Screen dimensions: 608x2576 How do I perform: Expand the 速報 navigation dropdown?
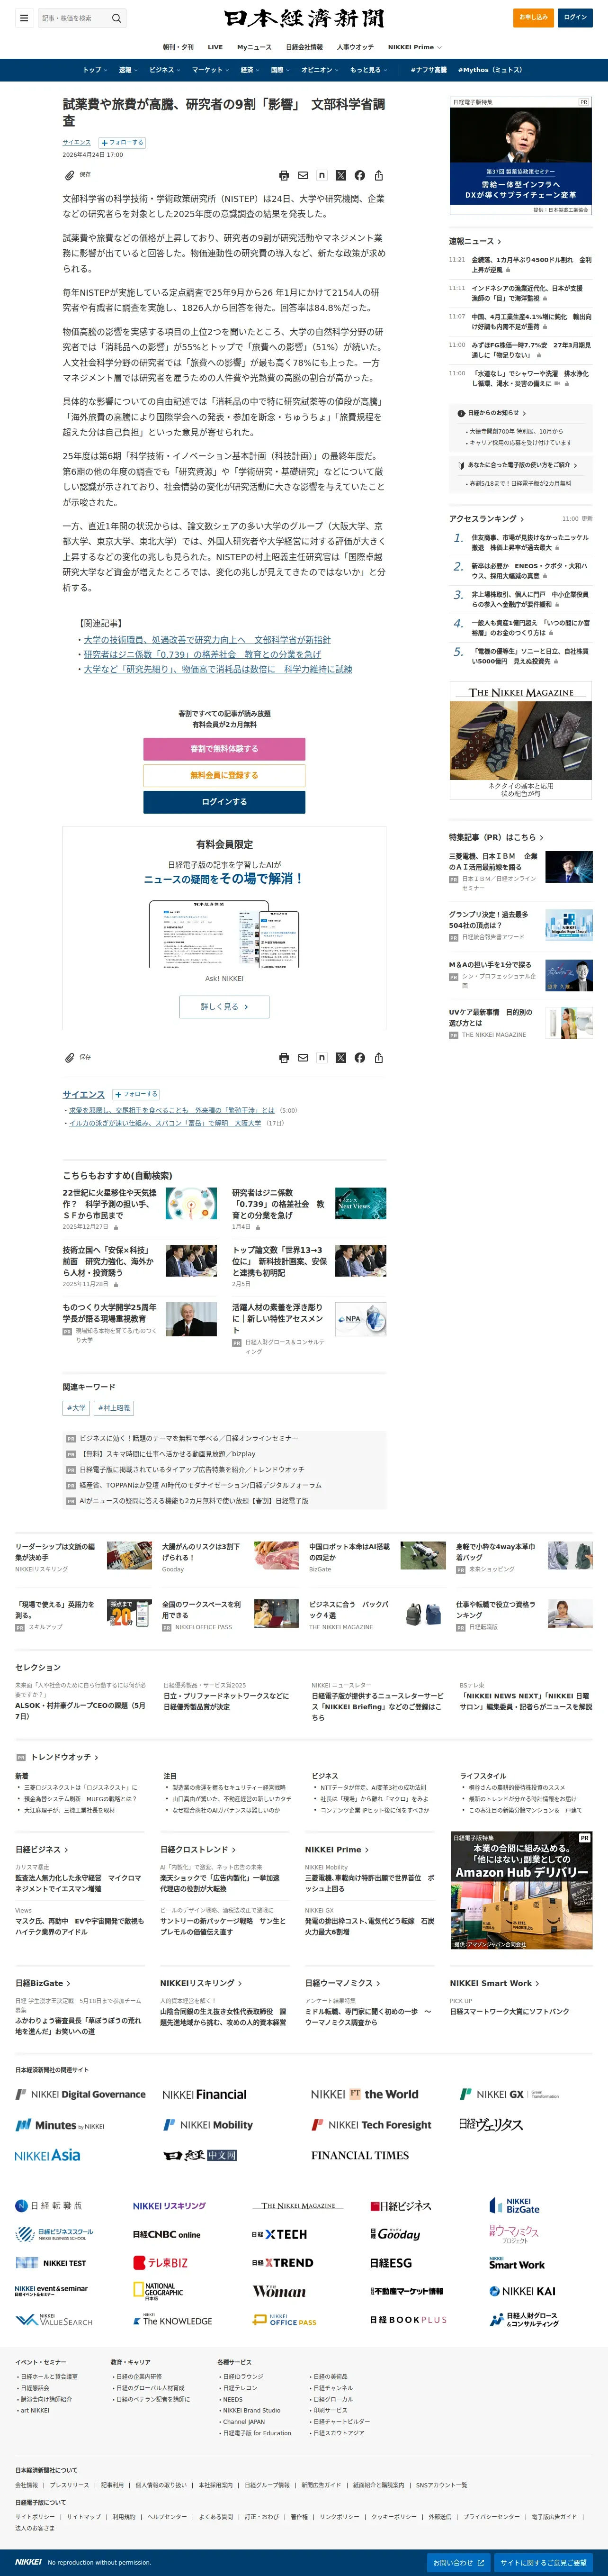point(129,70)
